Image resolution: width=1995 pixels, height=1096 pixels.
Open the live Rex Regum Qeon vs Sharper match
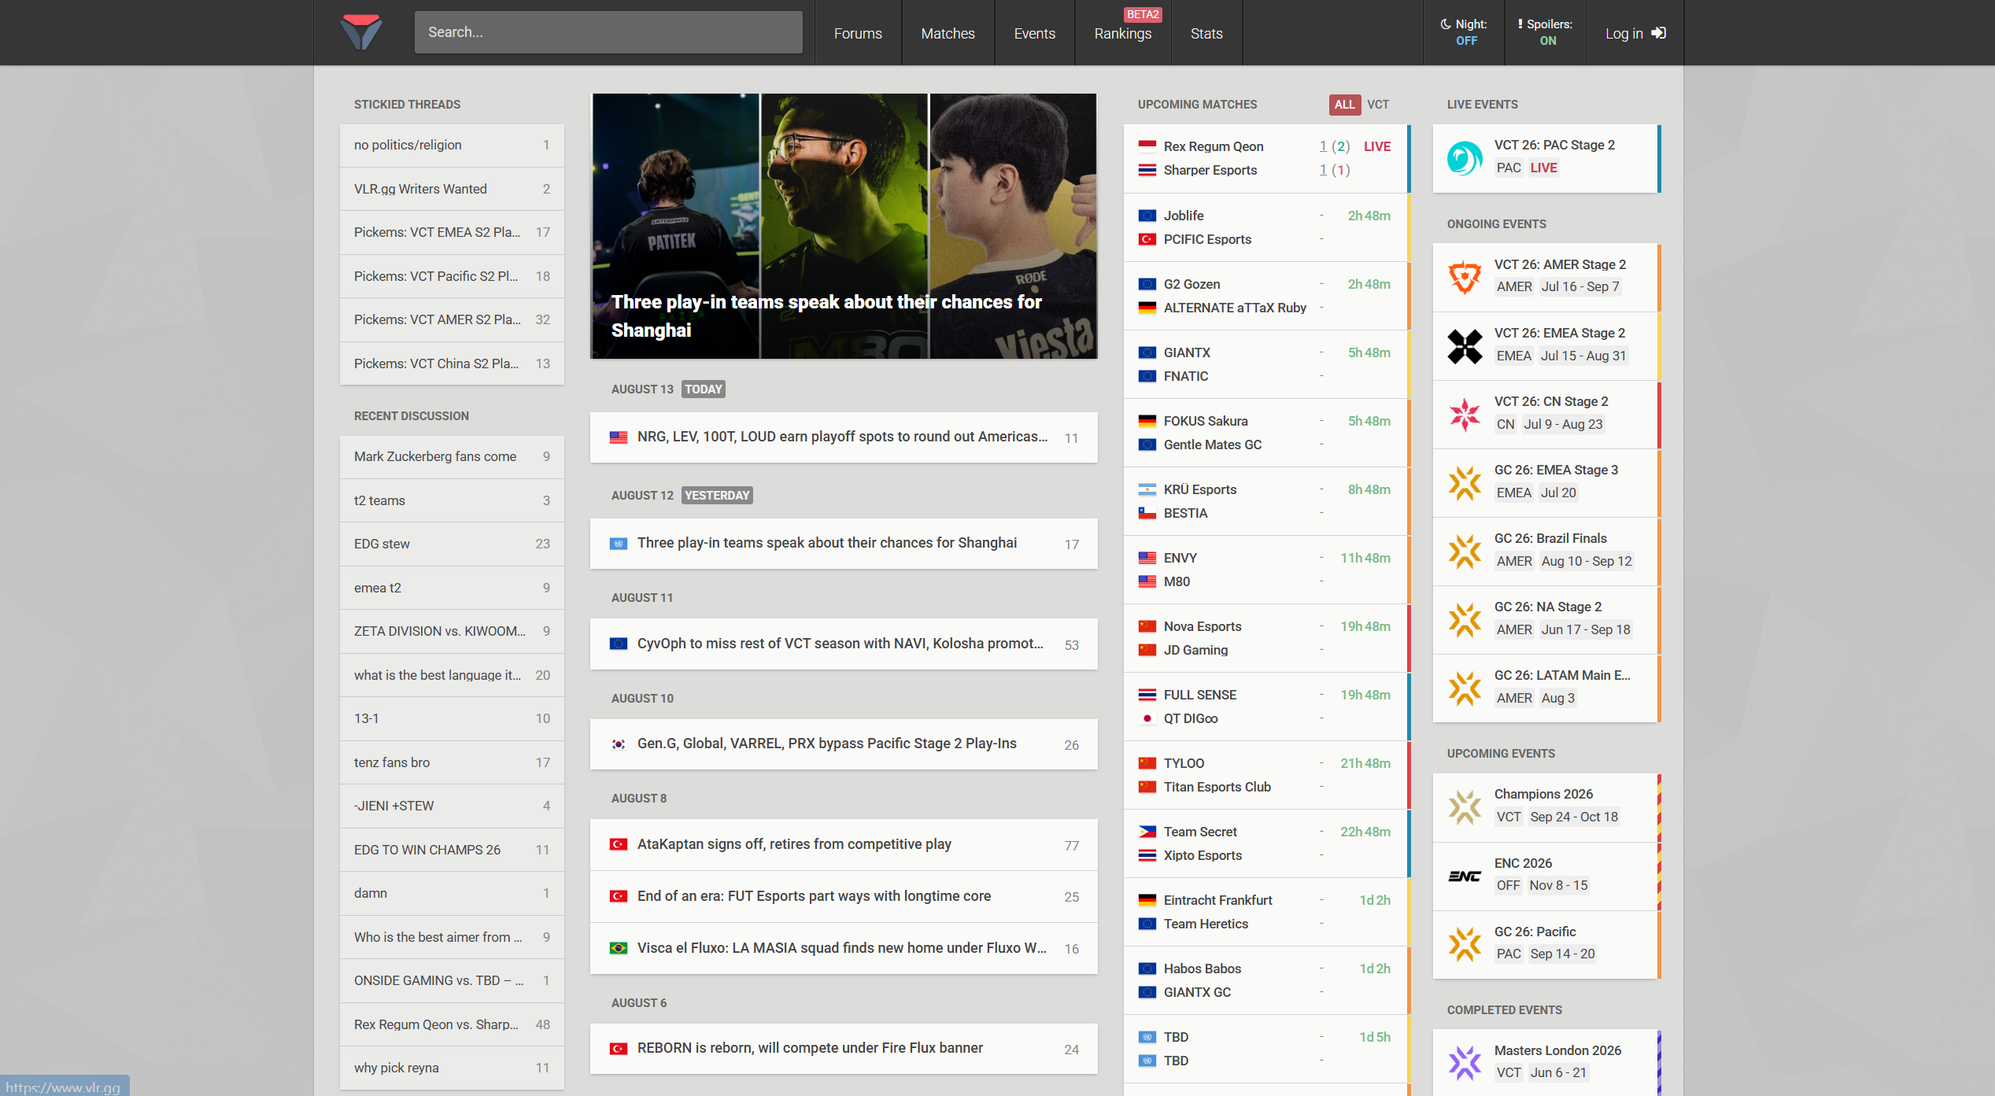(x=1265, y=158)
